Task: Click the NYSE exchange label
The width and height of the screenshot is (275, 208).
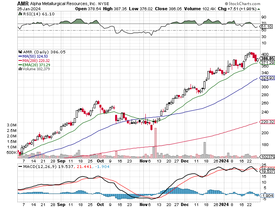Action: pyautogui.click(x=103, y=4)
